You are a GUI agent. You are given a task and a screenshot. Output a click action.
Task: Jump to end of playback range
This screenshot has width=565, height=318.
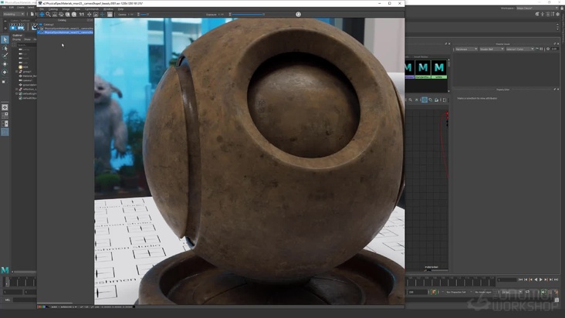[556, 279]
